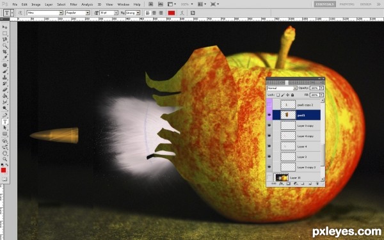
Task: Open the font size dropdown
Action: [x=116, y=13]
